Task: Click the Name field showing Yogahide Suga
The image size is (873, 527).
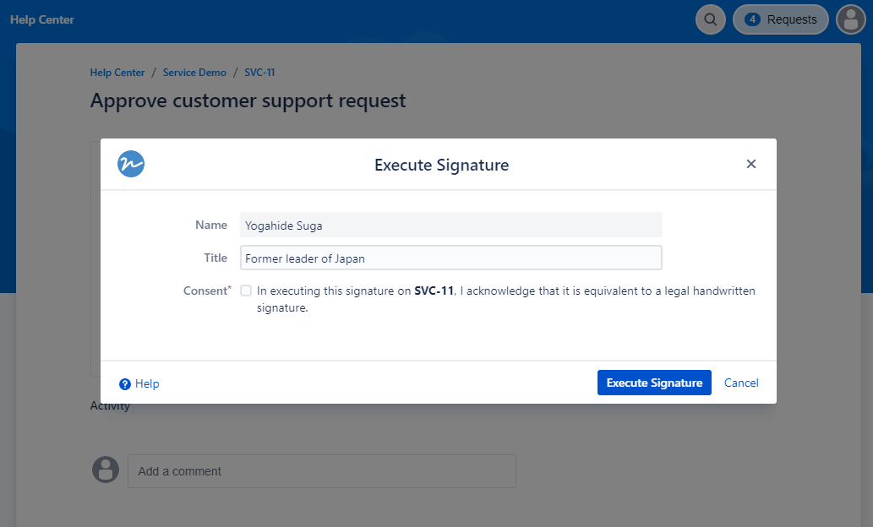Action: pos(450,225)
